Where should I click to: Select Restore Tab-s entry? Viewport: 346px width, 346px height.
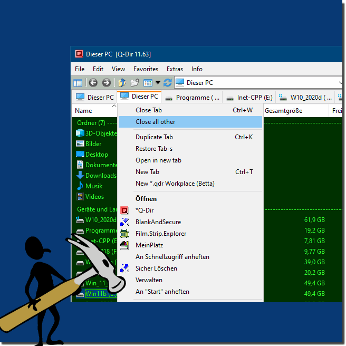(190, 149)
